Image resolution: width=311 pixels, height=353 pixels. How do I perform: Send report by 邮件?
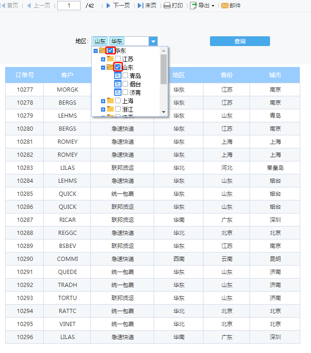(231, 6)
